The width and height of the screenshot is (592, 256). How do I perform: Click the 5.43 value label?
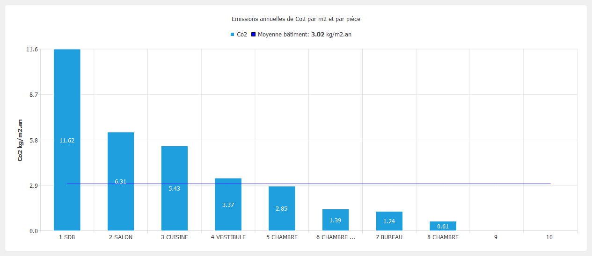pos(175,189)
